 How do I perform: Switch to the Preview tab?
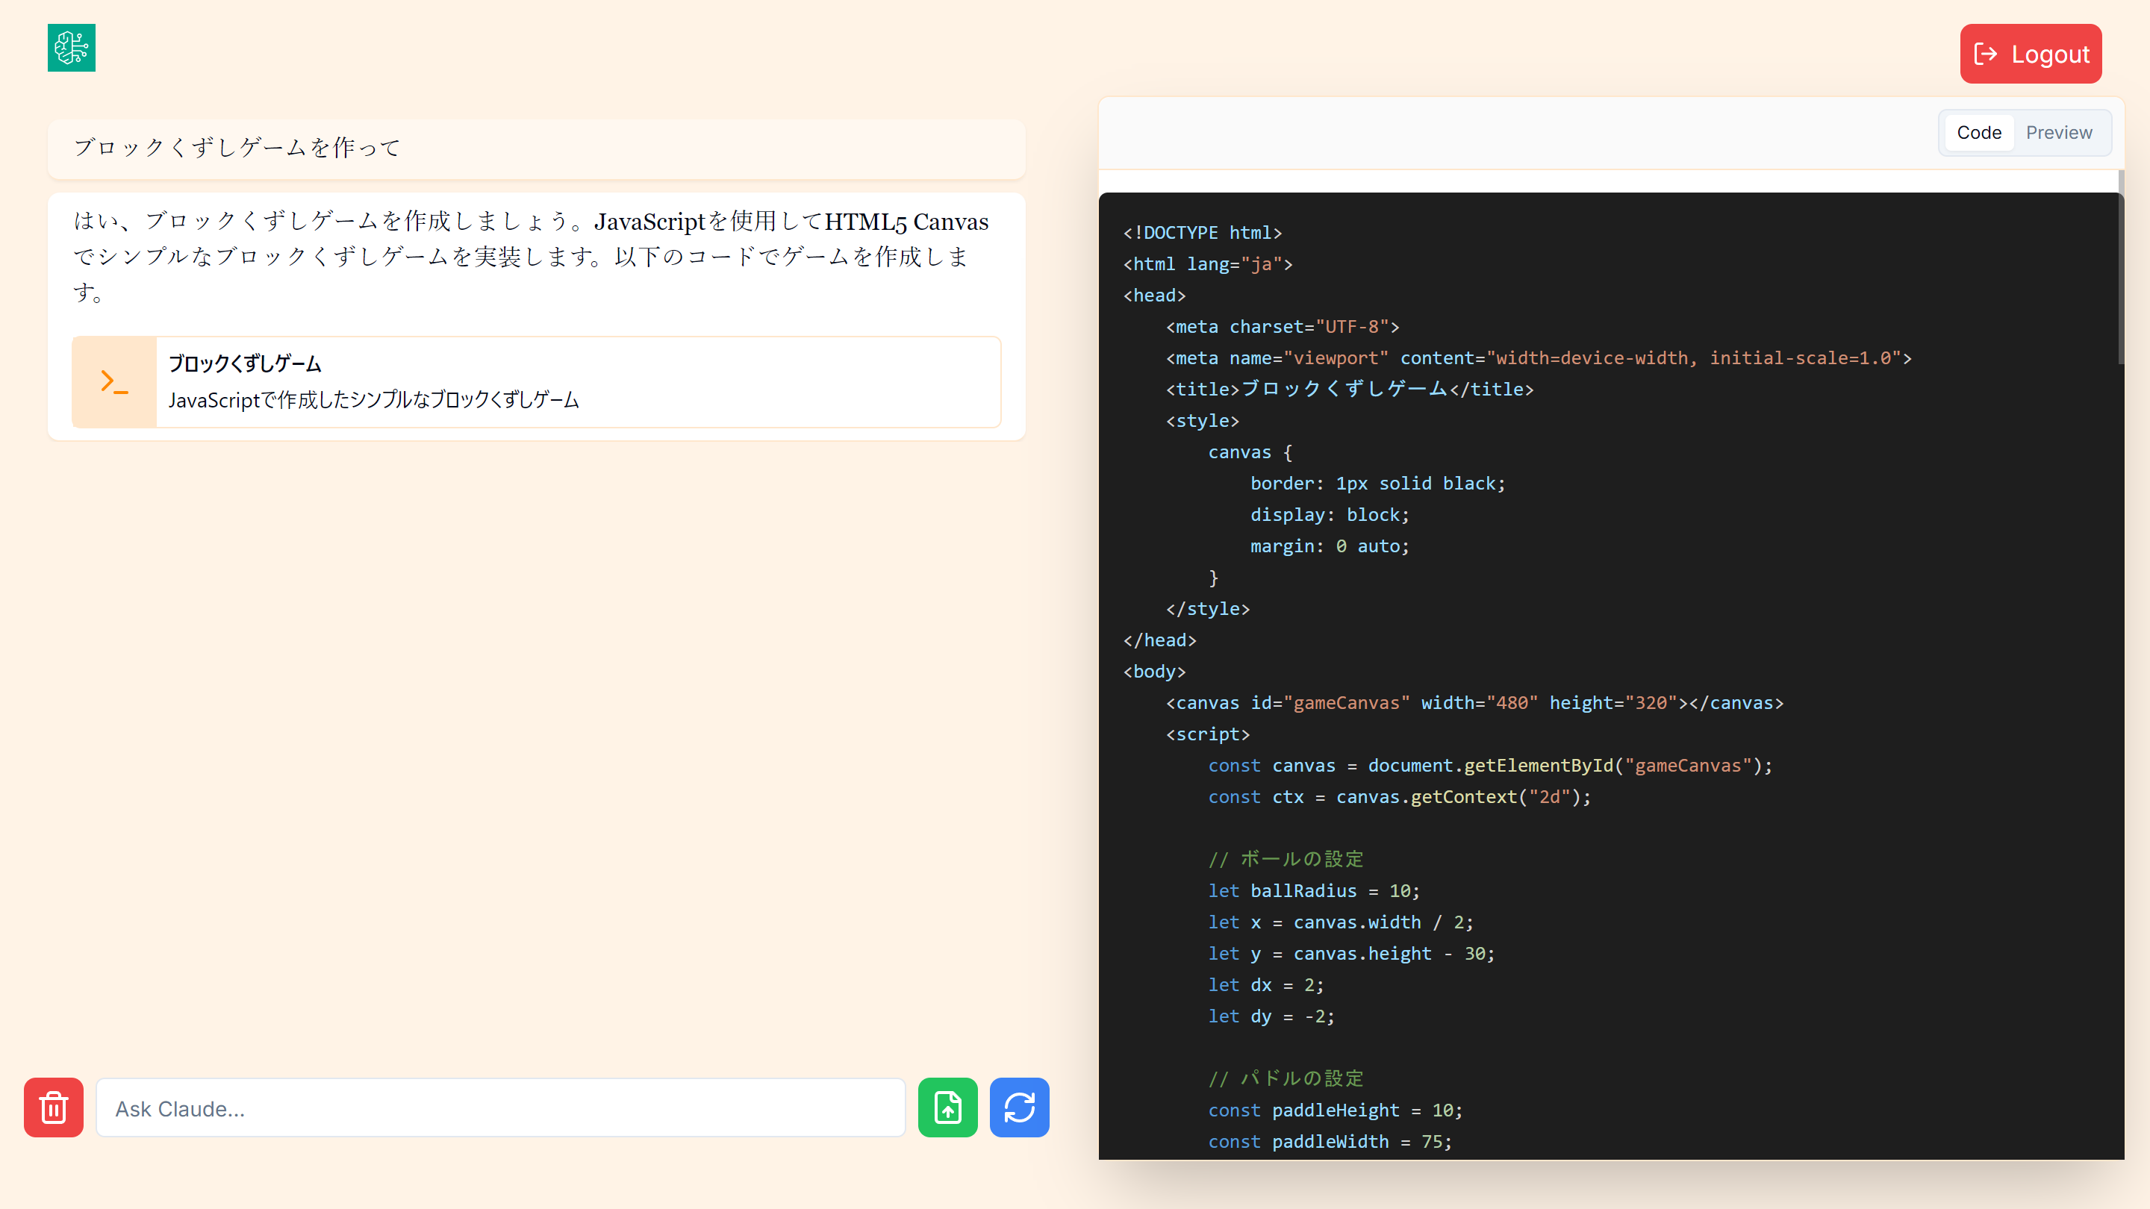click(2058, 133)
